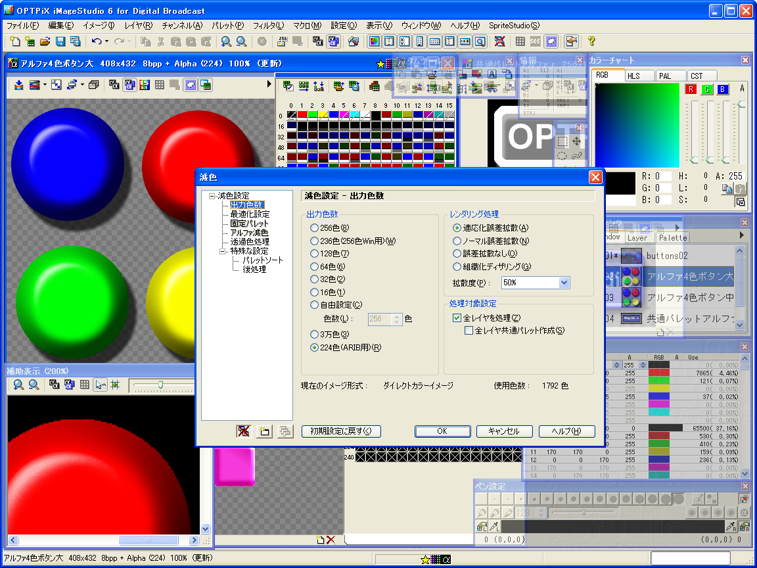Open the SpriteStudio(S) menu
757x568 pixels.
coord(514,26)
